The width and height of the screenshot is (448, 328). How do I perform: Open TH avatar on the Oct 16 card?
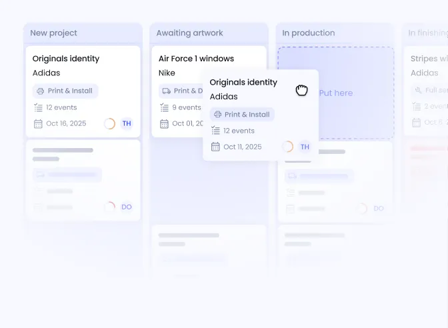tap(127, 123)
